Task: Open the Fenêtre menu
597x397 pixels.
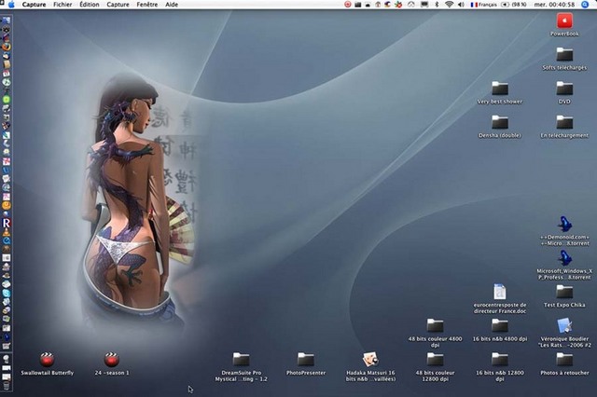Action: (147, 5)
